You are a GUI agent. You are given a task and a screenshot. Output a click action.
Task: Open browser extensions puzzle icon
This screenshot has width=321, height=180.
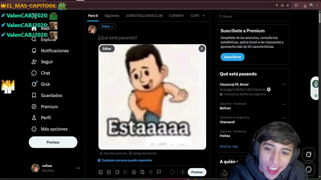coord(296,5)
